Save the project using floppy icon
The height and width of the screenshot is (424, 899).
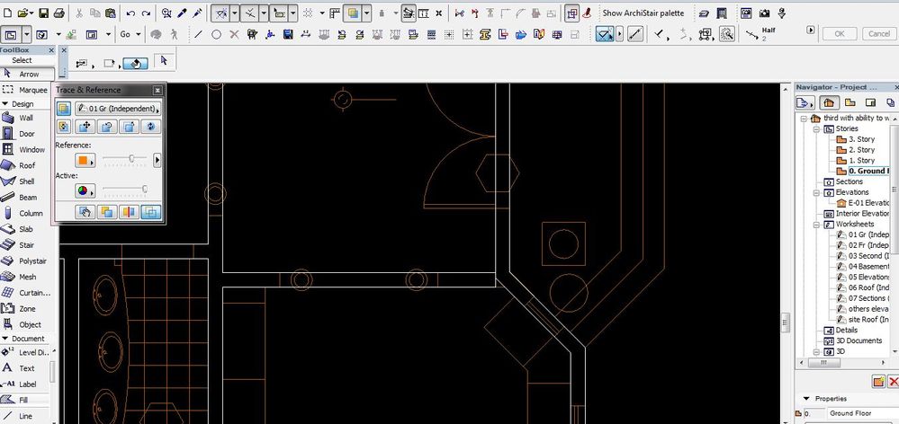pos(43,13)
